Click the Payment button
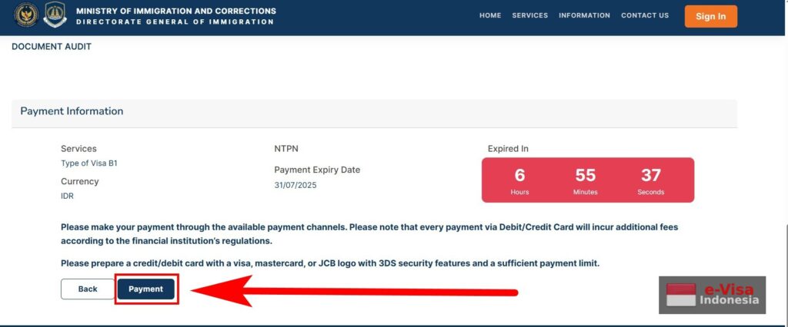The image size is (788, 327). coord(145,289)
